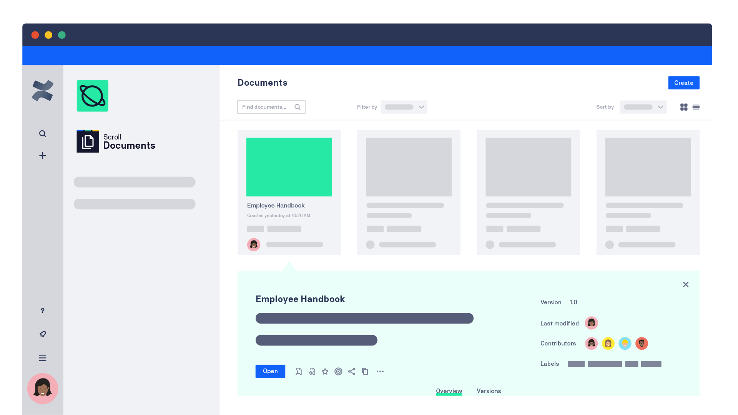Click version value 1.0
The height and width of the screenshot is (415, 738).
pos(573,302)
